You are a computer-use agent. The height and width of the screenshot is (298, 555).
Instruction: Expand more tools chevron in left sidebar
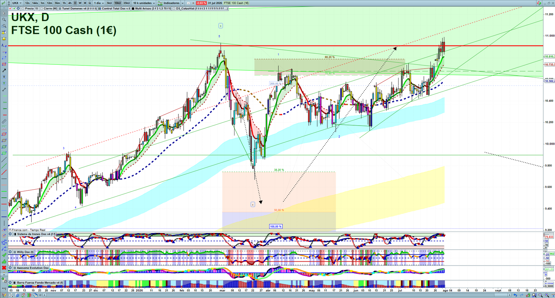coord(4,275)
